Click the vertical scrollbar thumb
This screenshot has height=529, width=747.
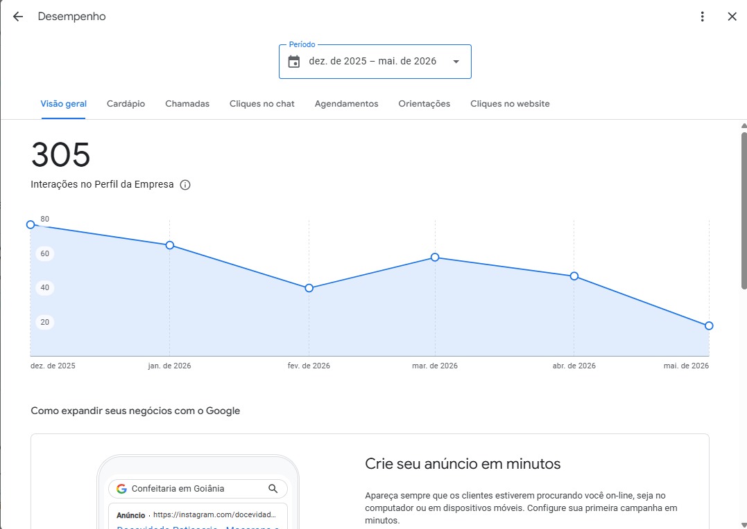pos(744,210)
